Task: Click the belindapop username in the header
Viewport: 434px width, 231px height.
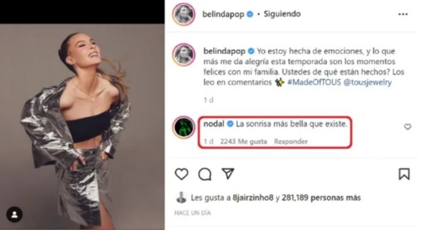Action: pos(223,14)
